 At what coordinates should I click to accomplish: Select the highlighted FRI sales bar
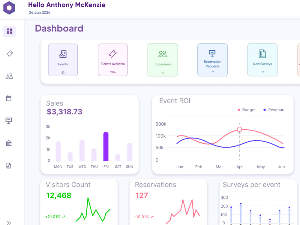106,147
